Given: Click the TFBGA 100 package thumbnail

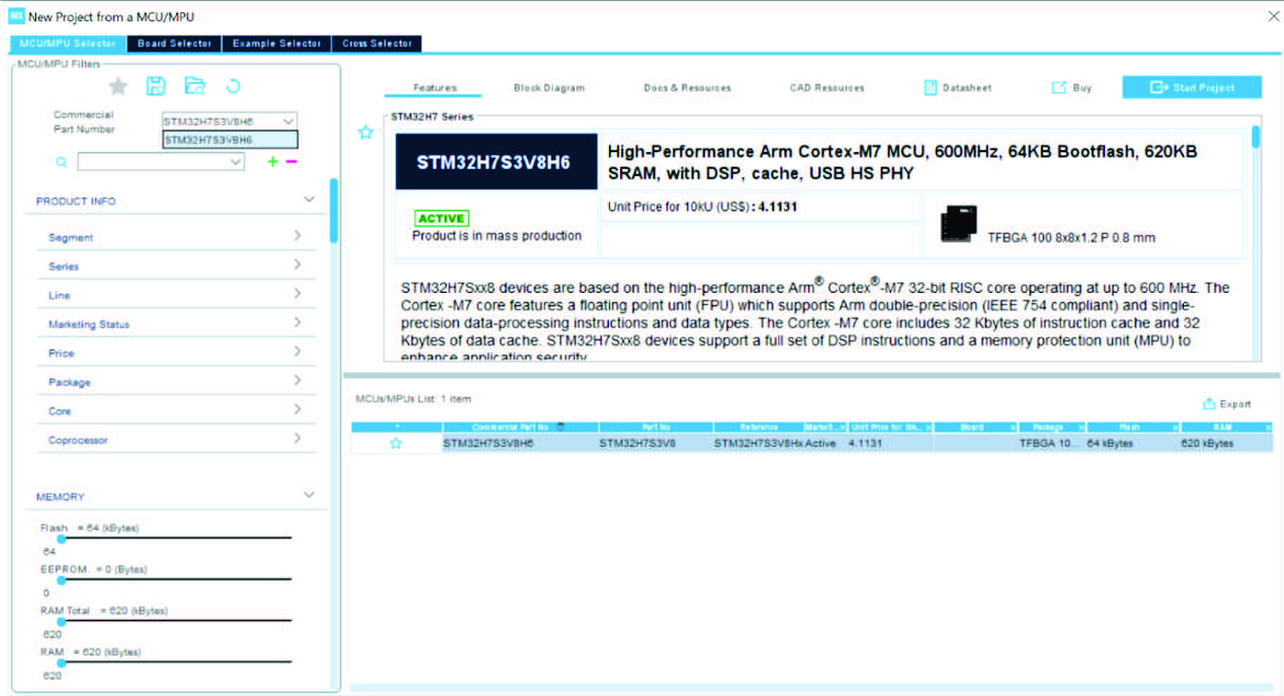Looking at the screenshot, I should (x=958, y=224).
